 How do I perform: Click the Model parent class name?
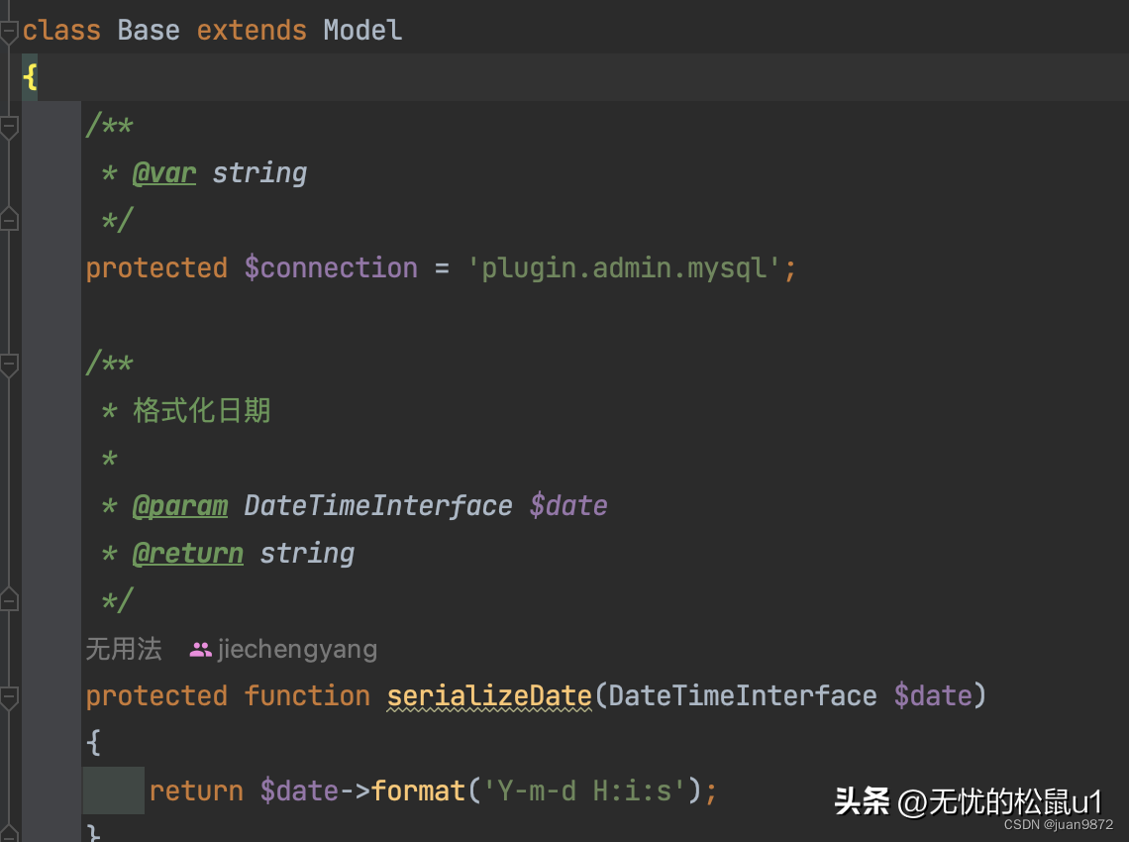click(x=362, y=30)
